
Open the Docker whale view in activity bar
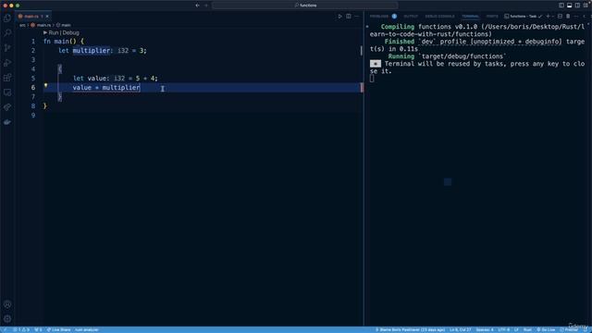[7, 122]
